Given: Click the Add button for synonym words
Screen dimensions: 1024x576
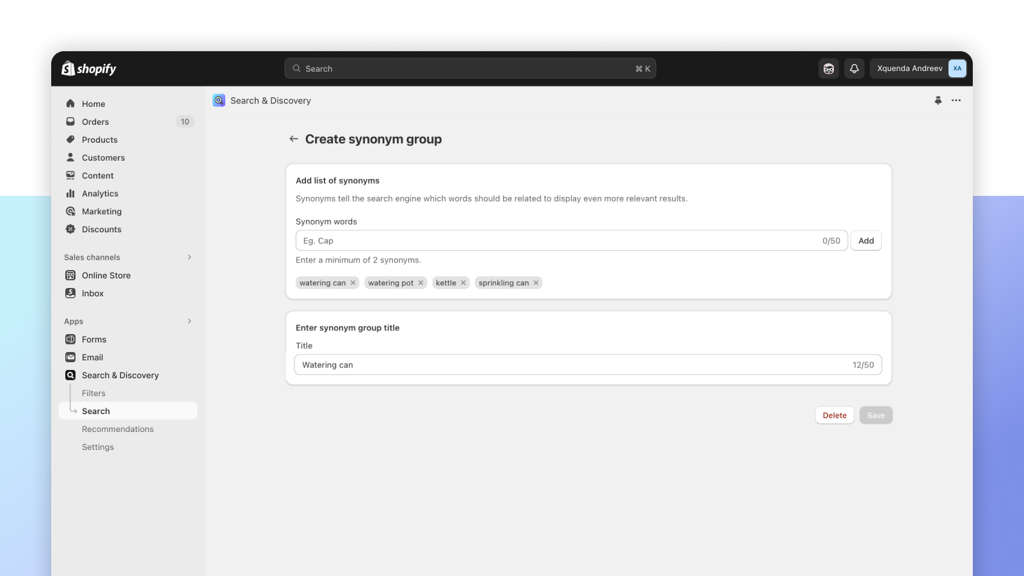Looking at the screenshot, I should tap(866, 241).
